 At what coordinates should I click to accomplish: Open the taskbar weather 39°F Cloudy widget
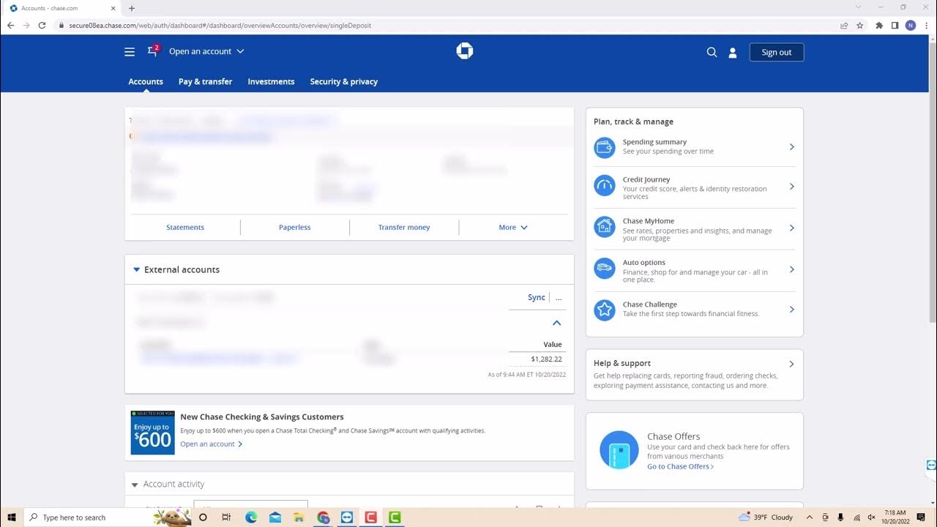pyautogui.click(x=766, y=517)
